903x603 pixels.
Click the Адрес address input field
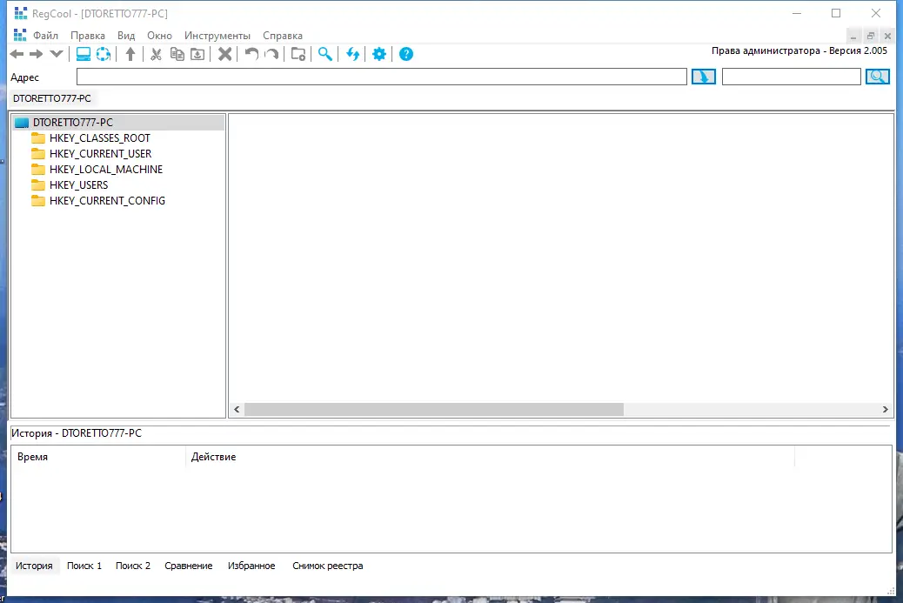click(382, 77)
